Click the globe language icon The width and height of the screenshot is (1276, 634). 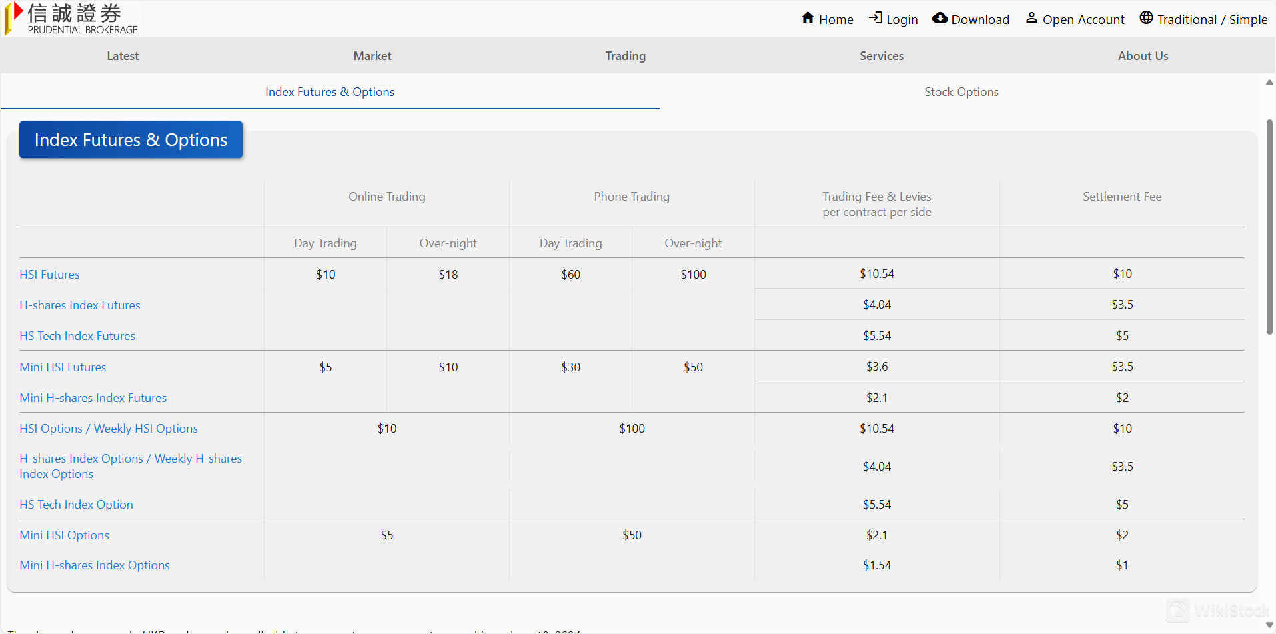[x=1146, y=18]
